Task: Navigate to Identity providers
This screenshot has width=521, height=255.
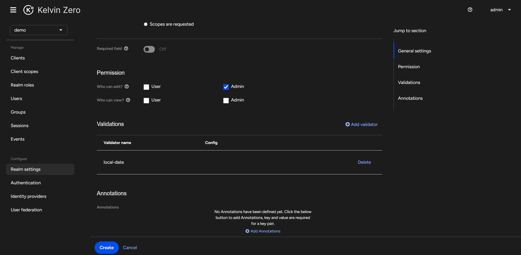Action: click(x=28, y=196)
